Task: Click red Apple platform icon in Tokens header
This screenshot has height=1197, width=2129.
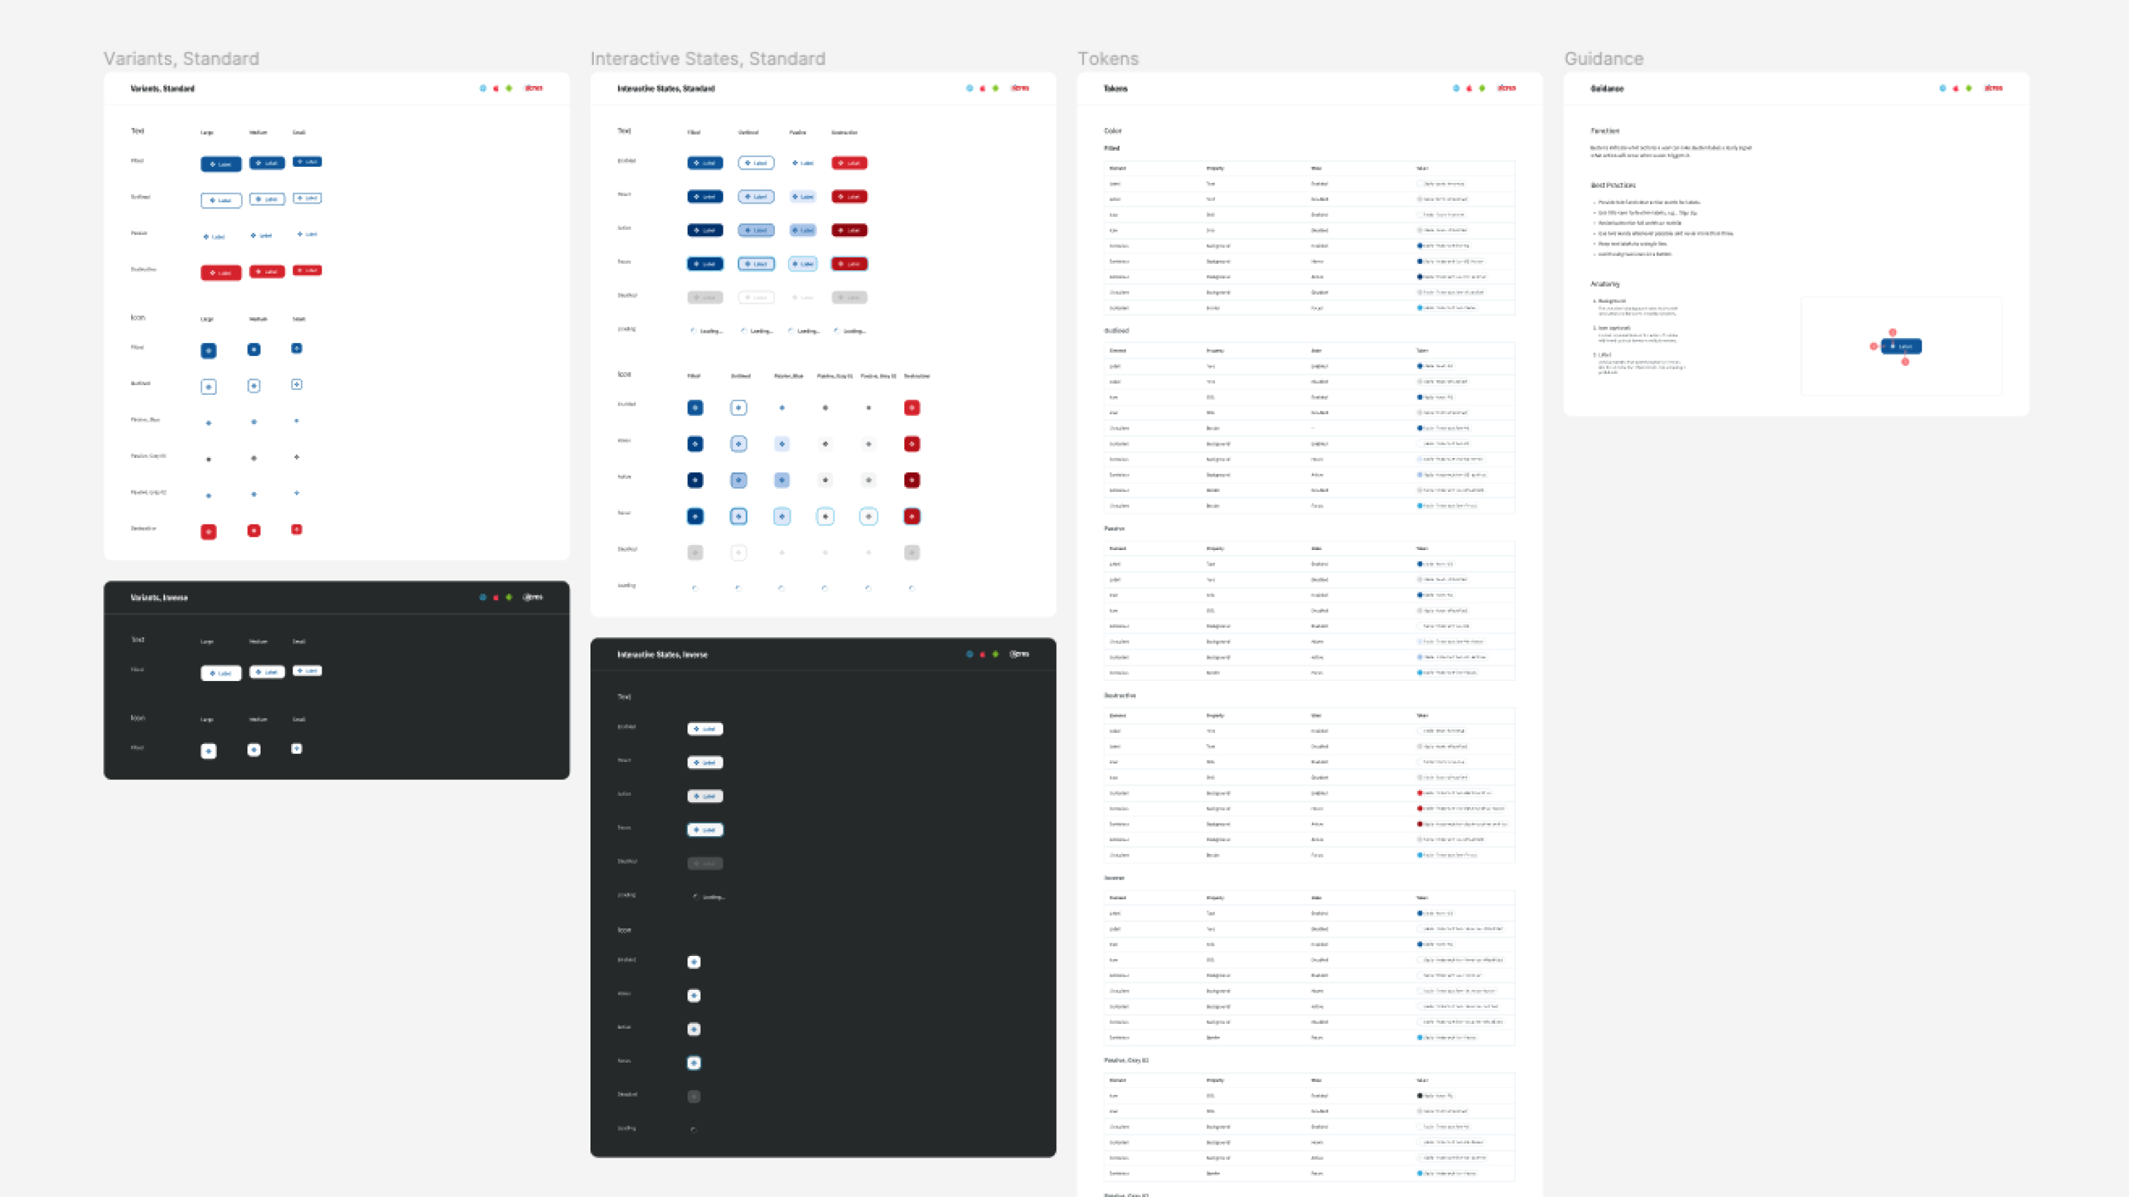Action: click(x=1469, y=89)
